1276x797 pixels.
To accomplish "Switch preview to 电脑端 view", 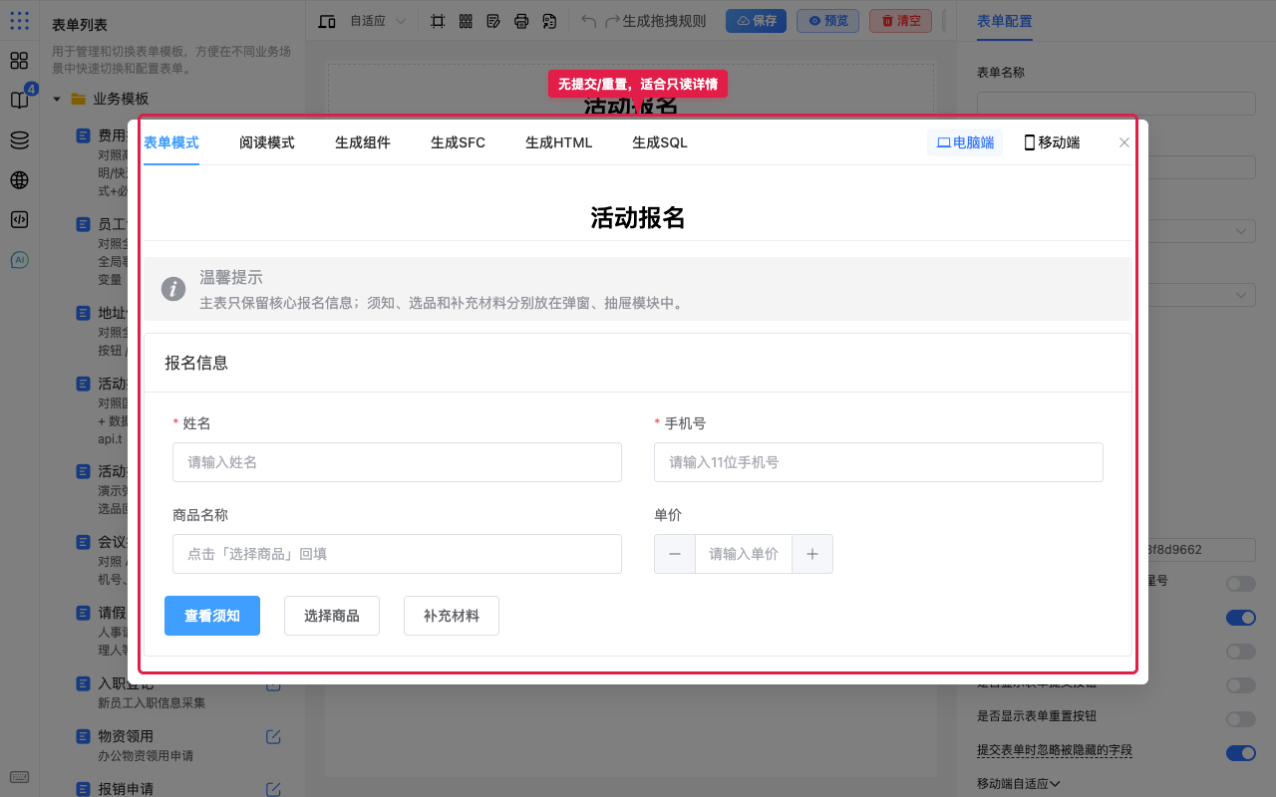I will (x=965, y=142).
